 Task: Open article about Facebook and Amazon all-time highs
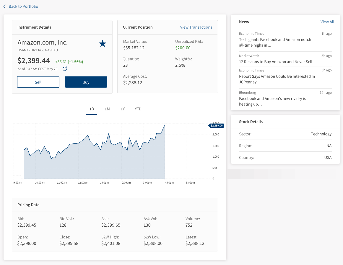click(x=275, y=42)
